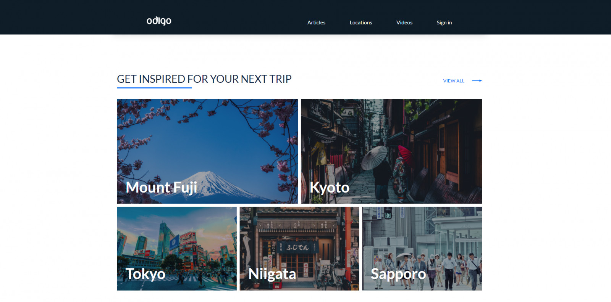Open the Niigata storefront card
611x302 pixels.
coord(299,249)
